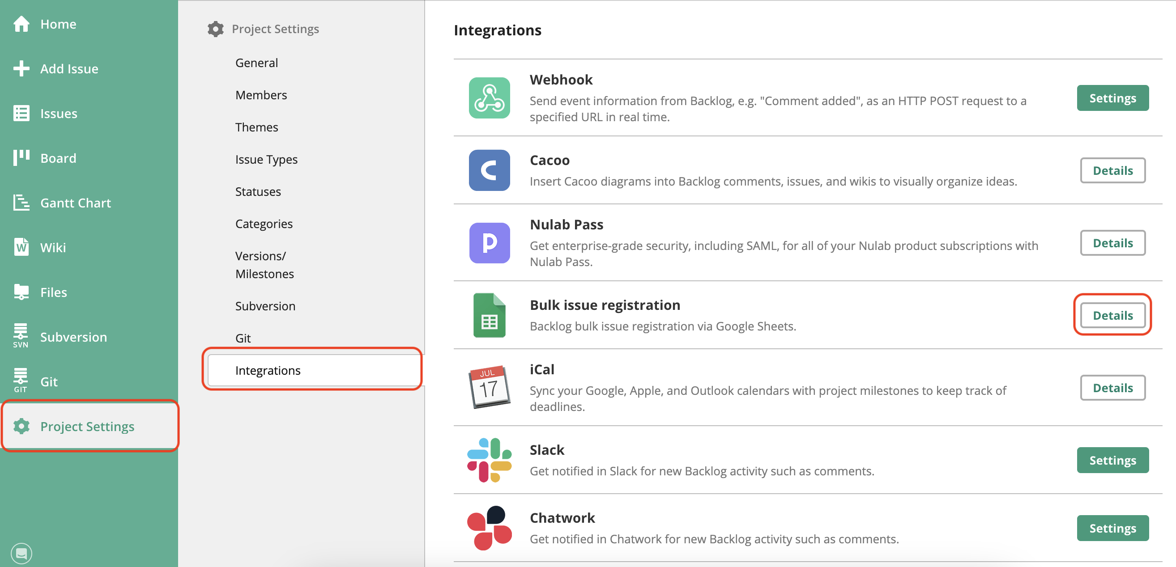Select the Add Issue plus icon
Viewport: 1176px width, 567px height.
(x=21, y=68)
